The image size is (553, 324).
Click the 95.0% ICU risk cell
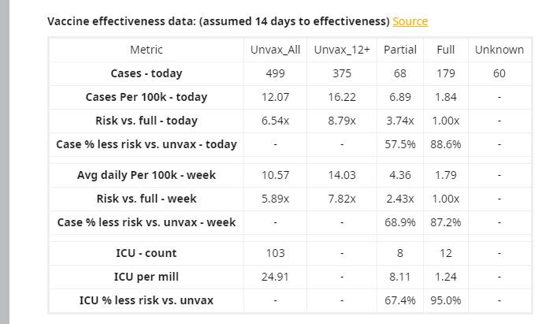pyautogui.click(x=446, y=300)
